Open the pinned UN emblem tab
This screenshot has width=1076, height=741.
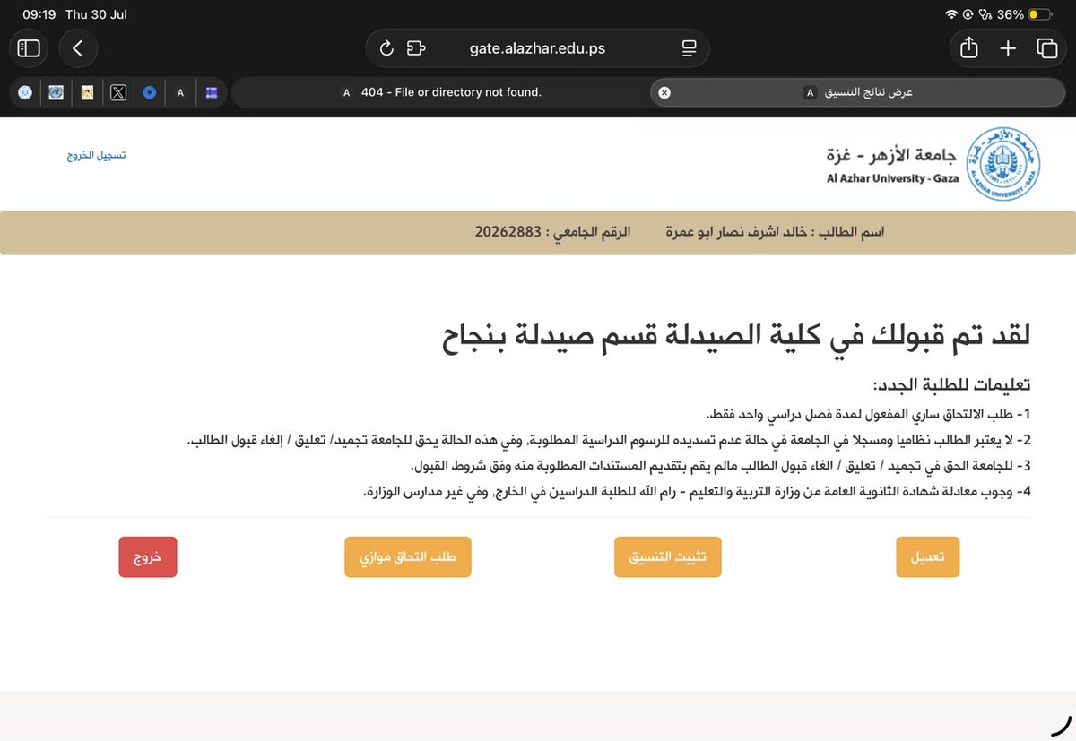(x=56, y=92)
